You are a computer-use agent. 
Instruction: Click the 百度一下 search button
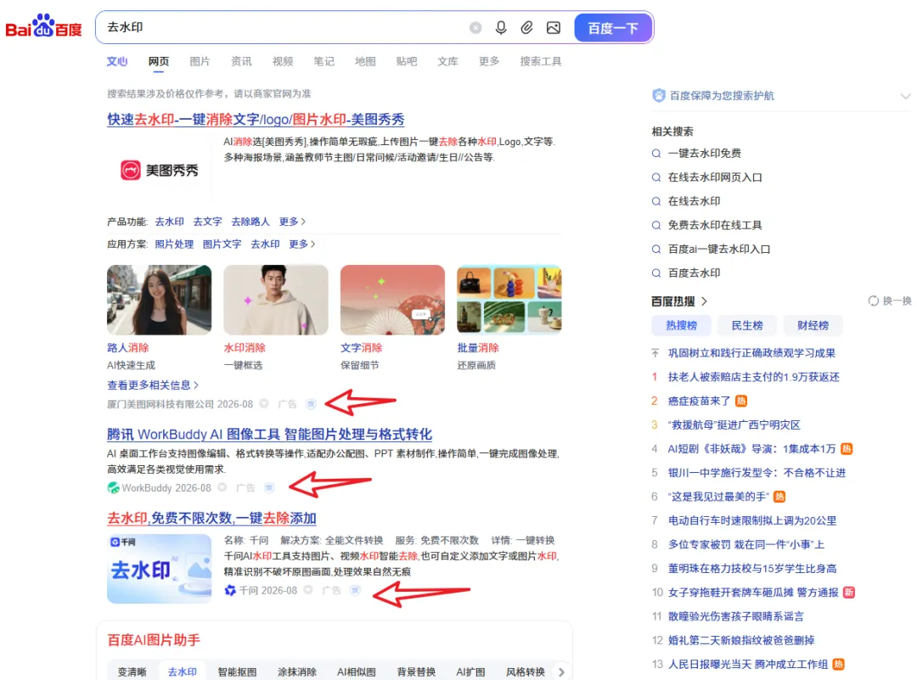coord(613,28)
